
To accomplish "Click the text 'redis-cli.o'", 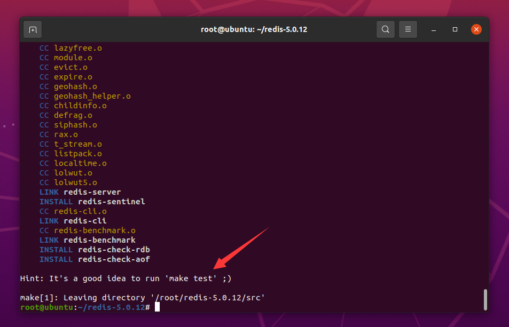I will coord(80,211).
